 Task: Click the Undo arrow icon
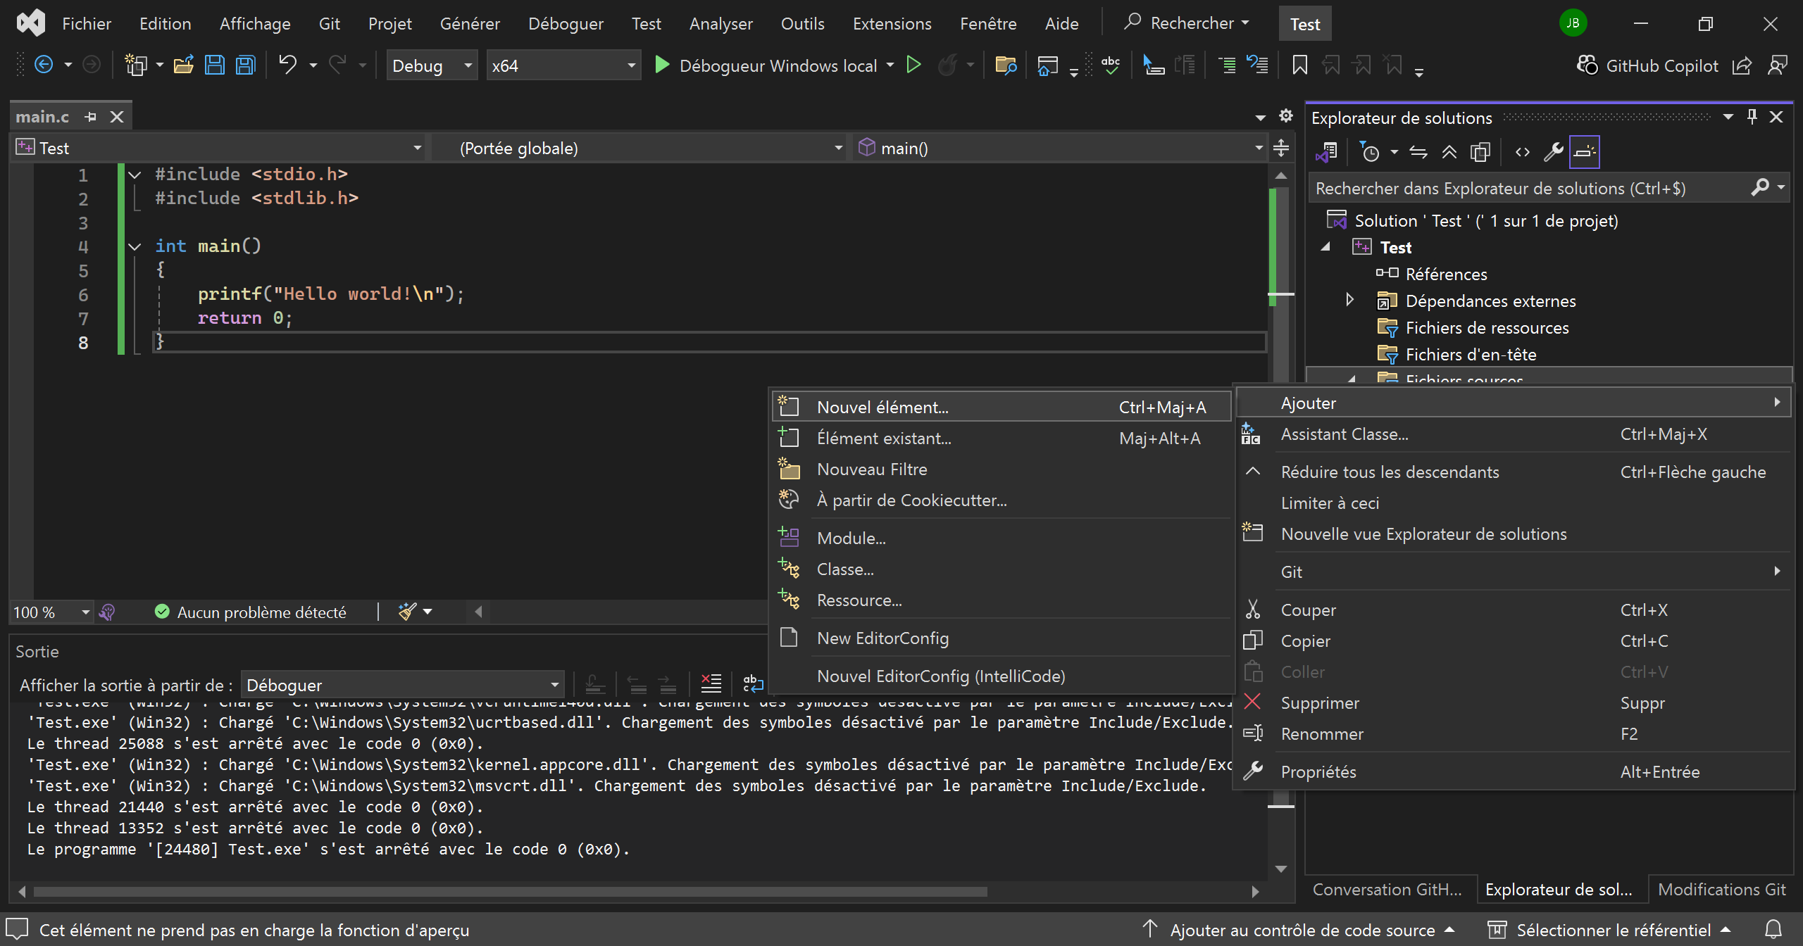[x=287, y=65]
